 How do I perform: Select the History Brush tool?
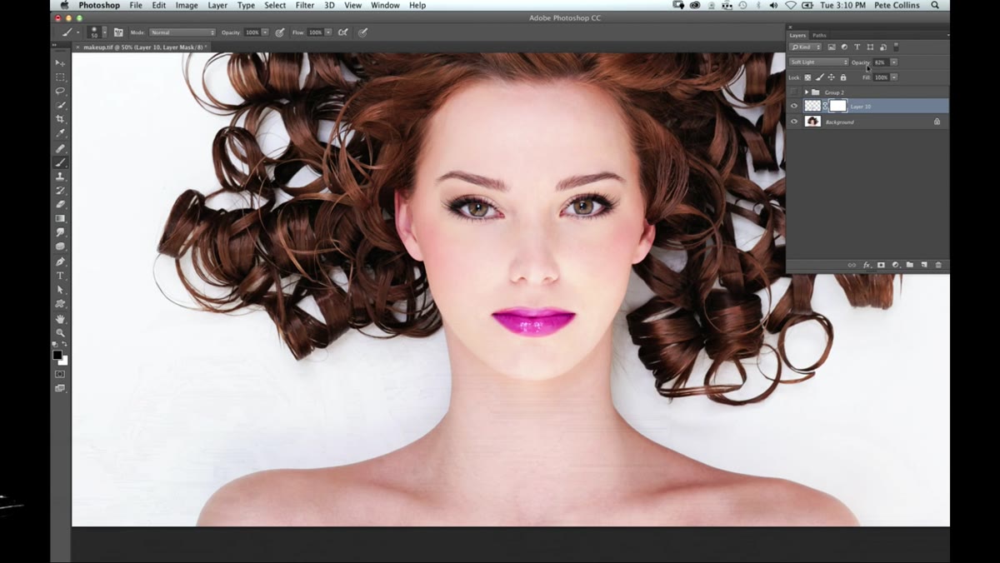[x=60, y=191]
